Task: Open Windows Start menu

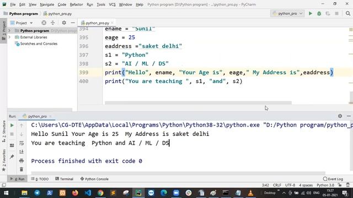Action: pyautogui.click(x=6, y=193)
